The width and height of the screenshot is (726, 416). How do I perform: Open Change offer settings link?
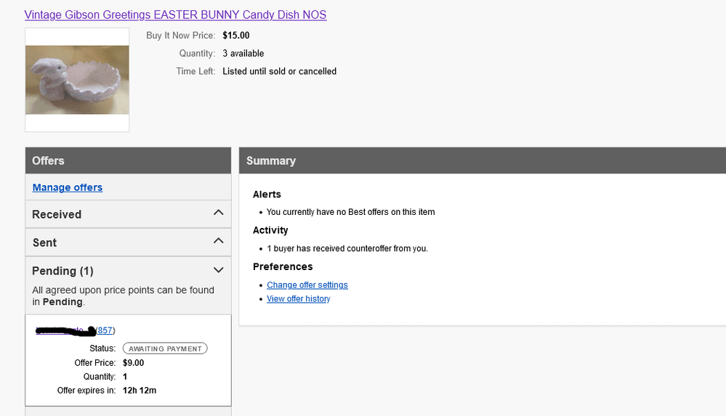(x=307, y=285)
